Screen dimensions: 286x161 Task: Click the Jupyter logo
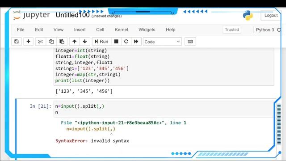point(32,15)
